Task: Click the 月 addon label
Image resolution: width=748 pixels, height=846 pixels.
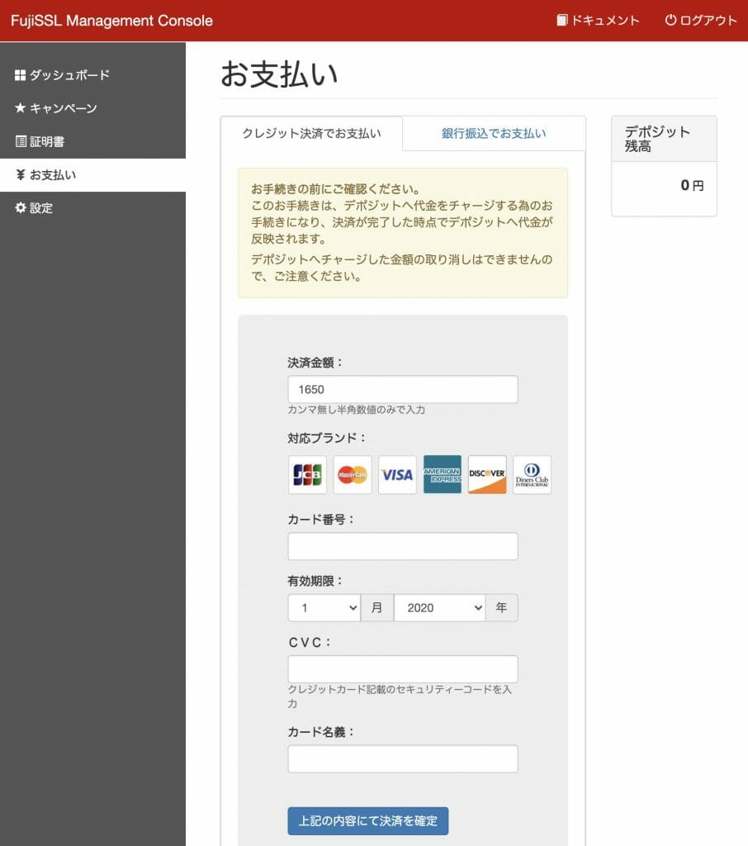Action: tap(377, 608)
